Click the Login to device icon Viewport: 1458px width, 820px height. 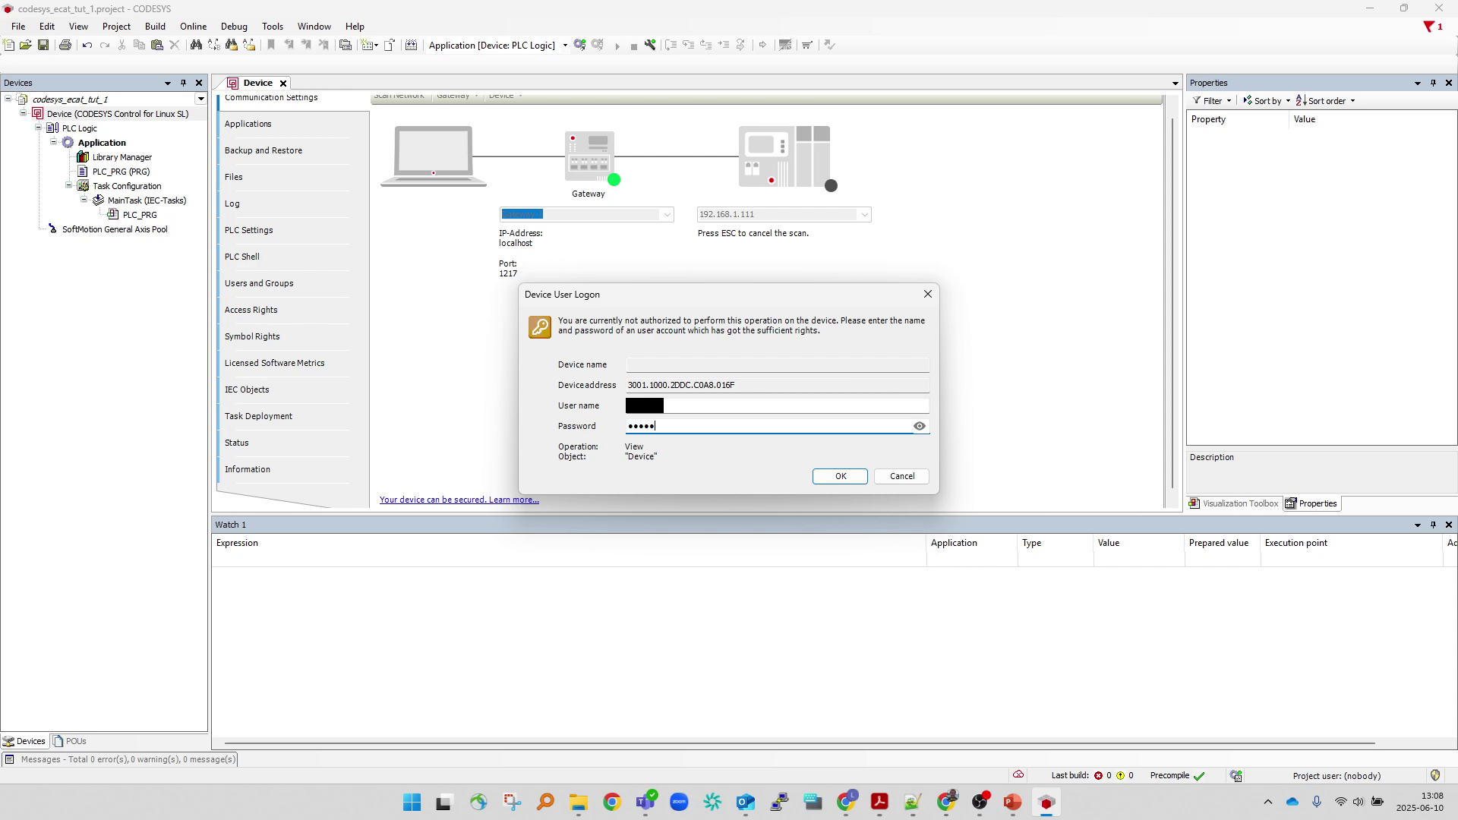click(x=580, y=46)
